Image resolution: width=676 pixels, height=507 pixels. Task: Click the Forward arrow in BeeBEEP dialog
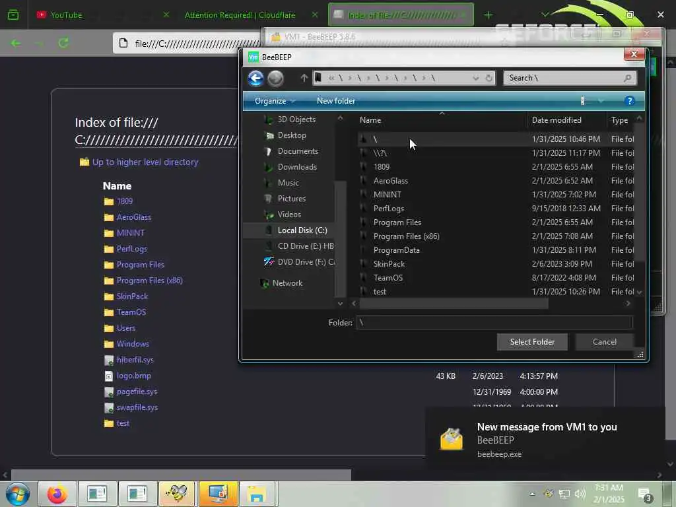pos(275,79)
